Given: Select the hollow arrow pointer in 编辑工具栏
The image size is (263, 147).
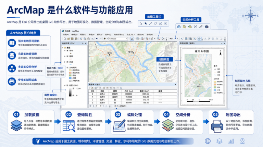Looking at the screenshot, I should tap(141, 23).
